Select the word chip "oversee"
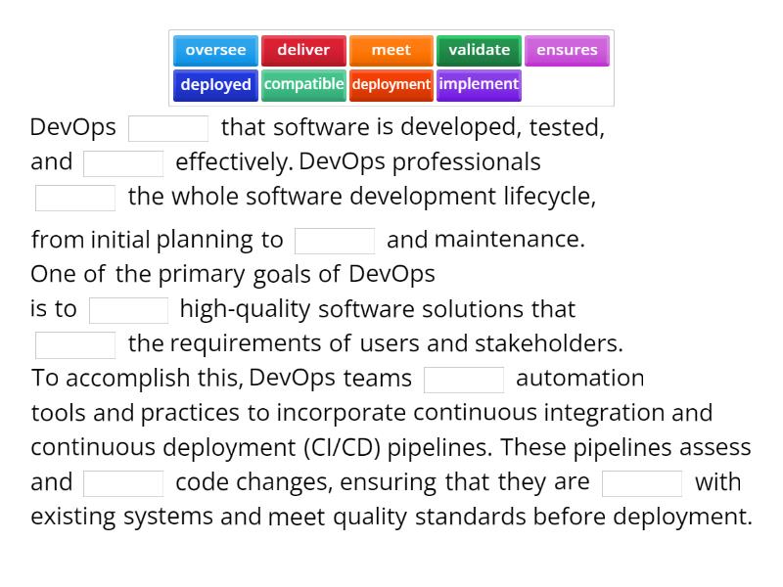 [x=214, y=50]
